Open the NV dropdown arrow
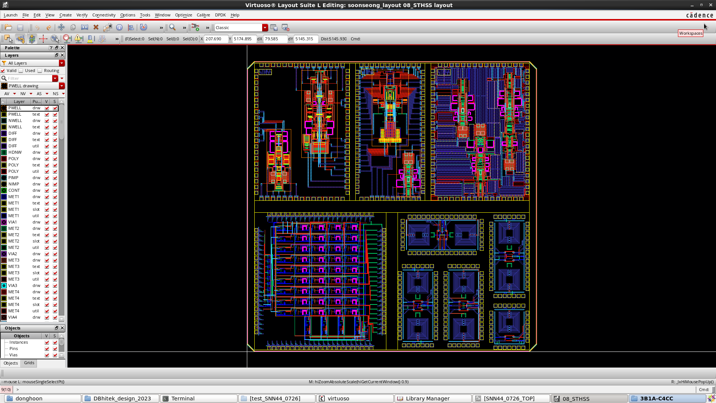Screen dimensions: 716x403 point(31,94)
